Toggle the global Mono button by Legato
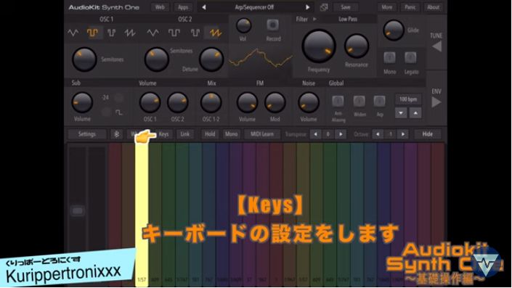This screenshot has height=288, width=512. pyautogui.click(x=389, y=57)
